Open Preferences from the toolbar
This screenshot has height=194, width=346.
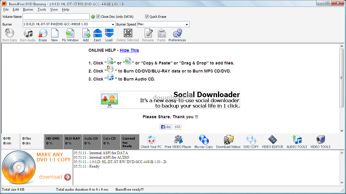[177, 33]
